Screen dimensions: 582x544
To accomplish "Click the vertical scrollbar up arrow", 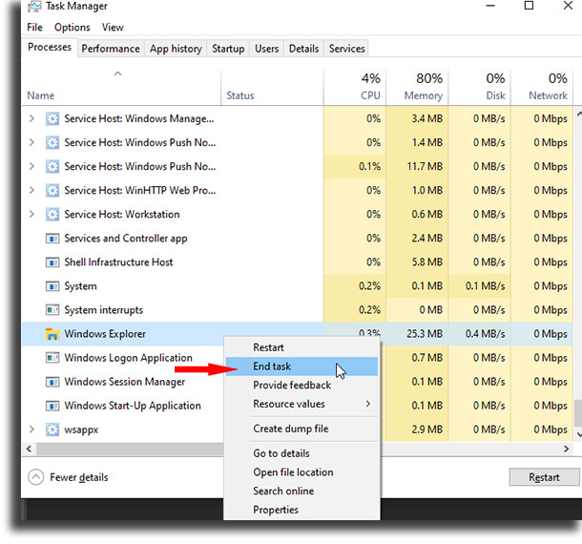I will coord(578,115).
